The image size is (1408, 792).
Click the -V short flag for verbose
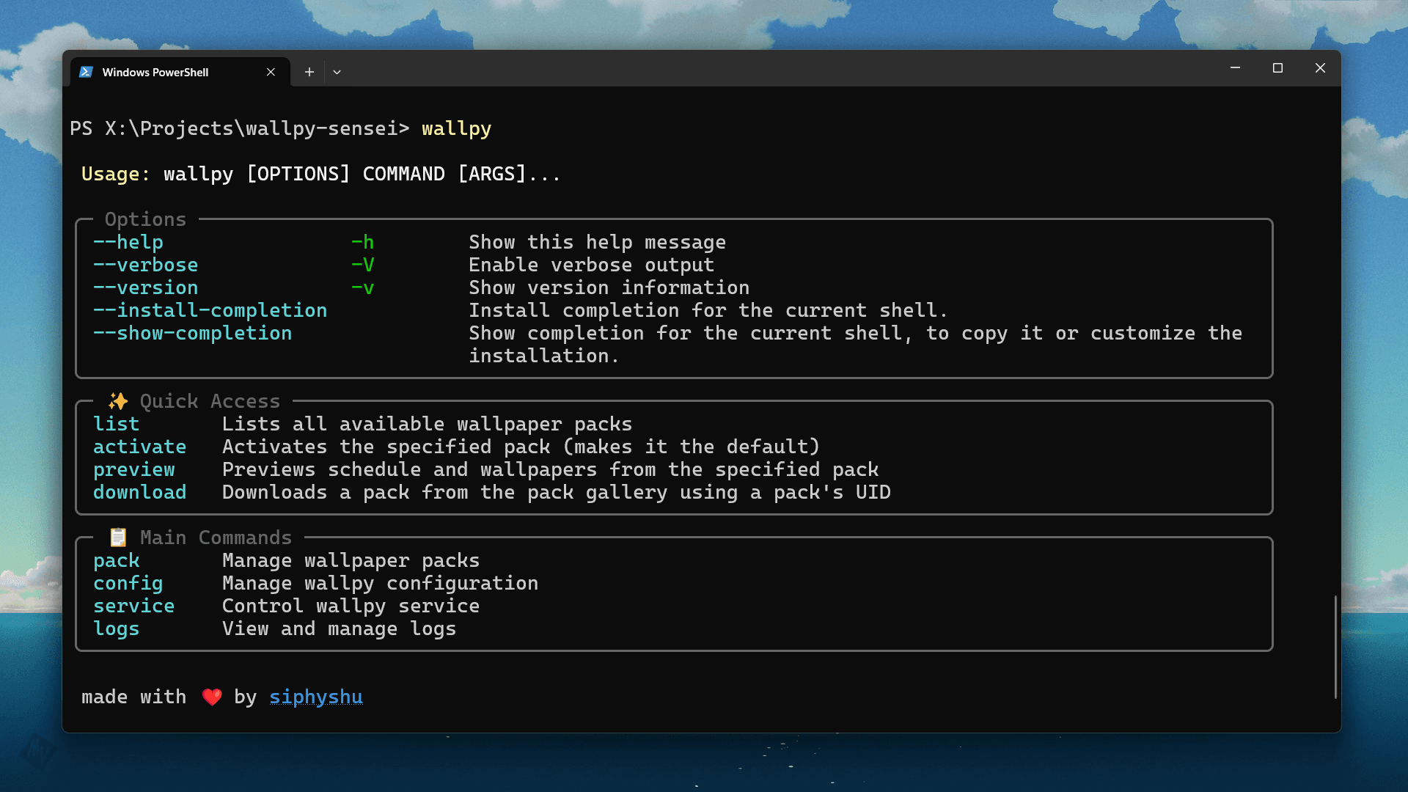tap(363, 265)
